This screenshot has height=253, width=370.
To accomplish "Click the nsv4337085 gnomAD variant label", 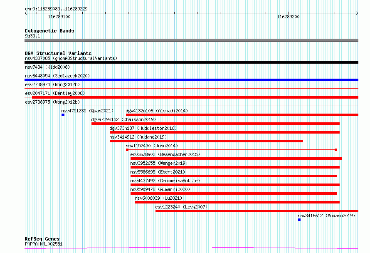I will tap(71, 58).
